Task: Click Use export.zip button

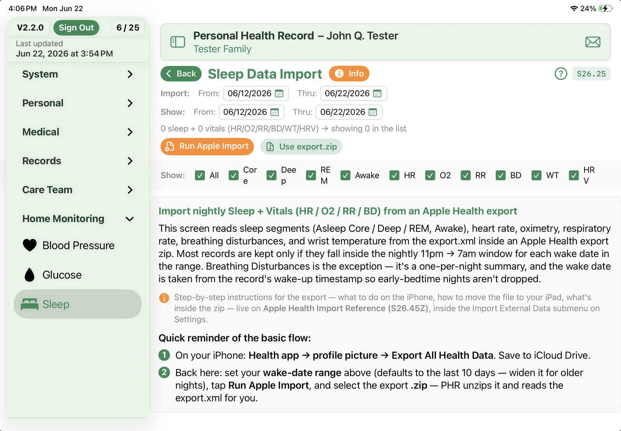Action: [301, 147]
